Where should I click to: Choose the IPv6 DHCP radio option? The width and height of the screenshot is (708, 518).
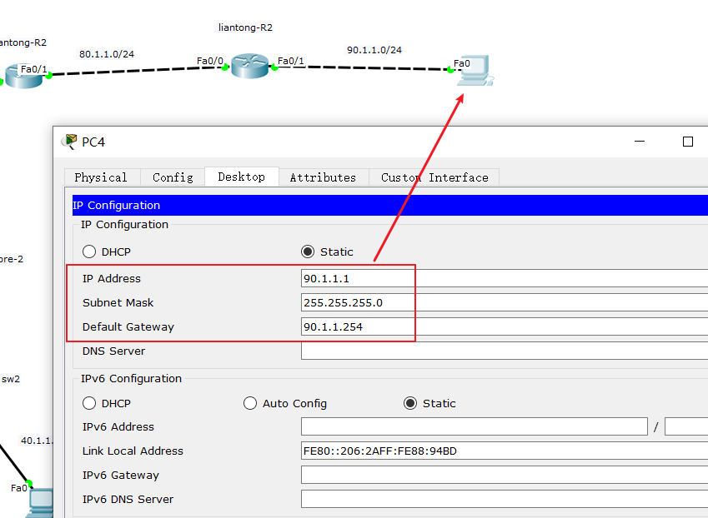[x=89, y=403]
